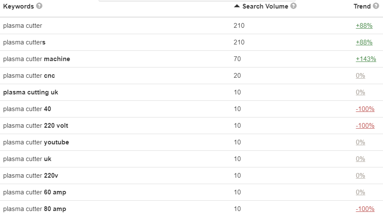This screenshot has height=217, width=383.
Task: Sort table by Trend column header
Action: 362,6
